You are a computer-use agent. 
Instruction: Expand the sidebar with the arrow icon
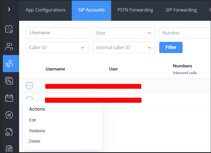[x=9, y=10]
